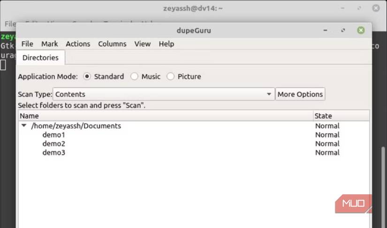Close the dupeGuru window
Viewport: 387px width, 228px height.
coord(361,30)
